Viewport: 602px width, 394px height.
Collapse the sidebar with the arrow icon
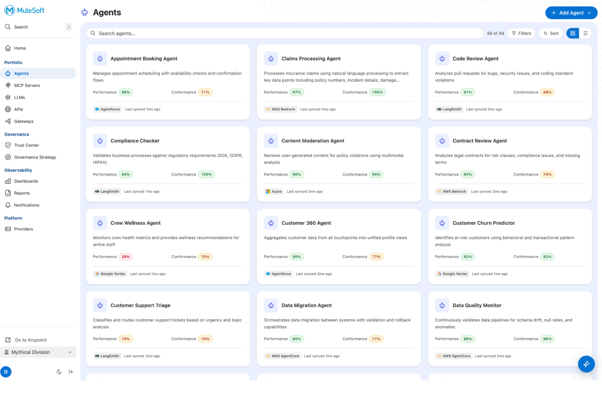71,372
